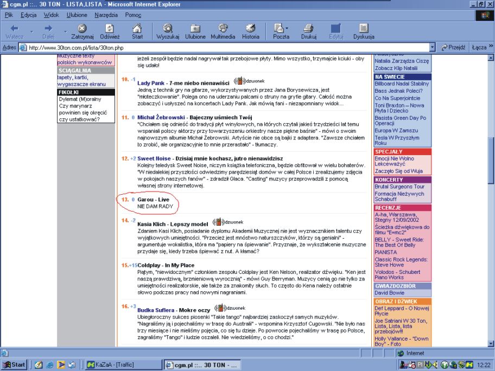Viewport: 495px width, 371px height.
Task: Expand the Łącza links chevron
Action: click(x=491, y=47)
